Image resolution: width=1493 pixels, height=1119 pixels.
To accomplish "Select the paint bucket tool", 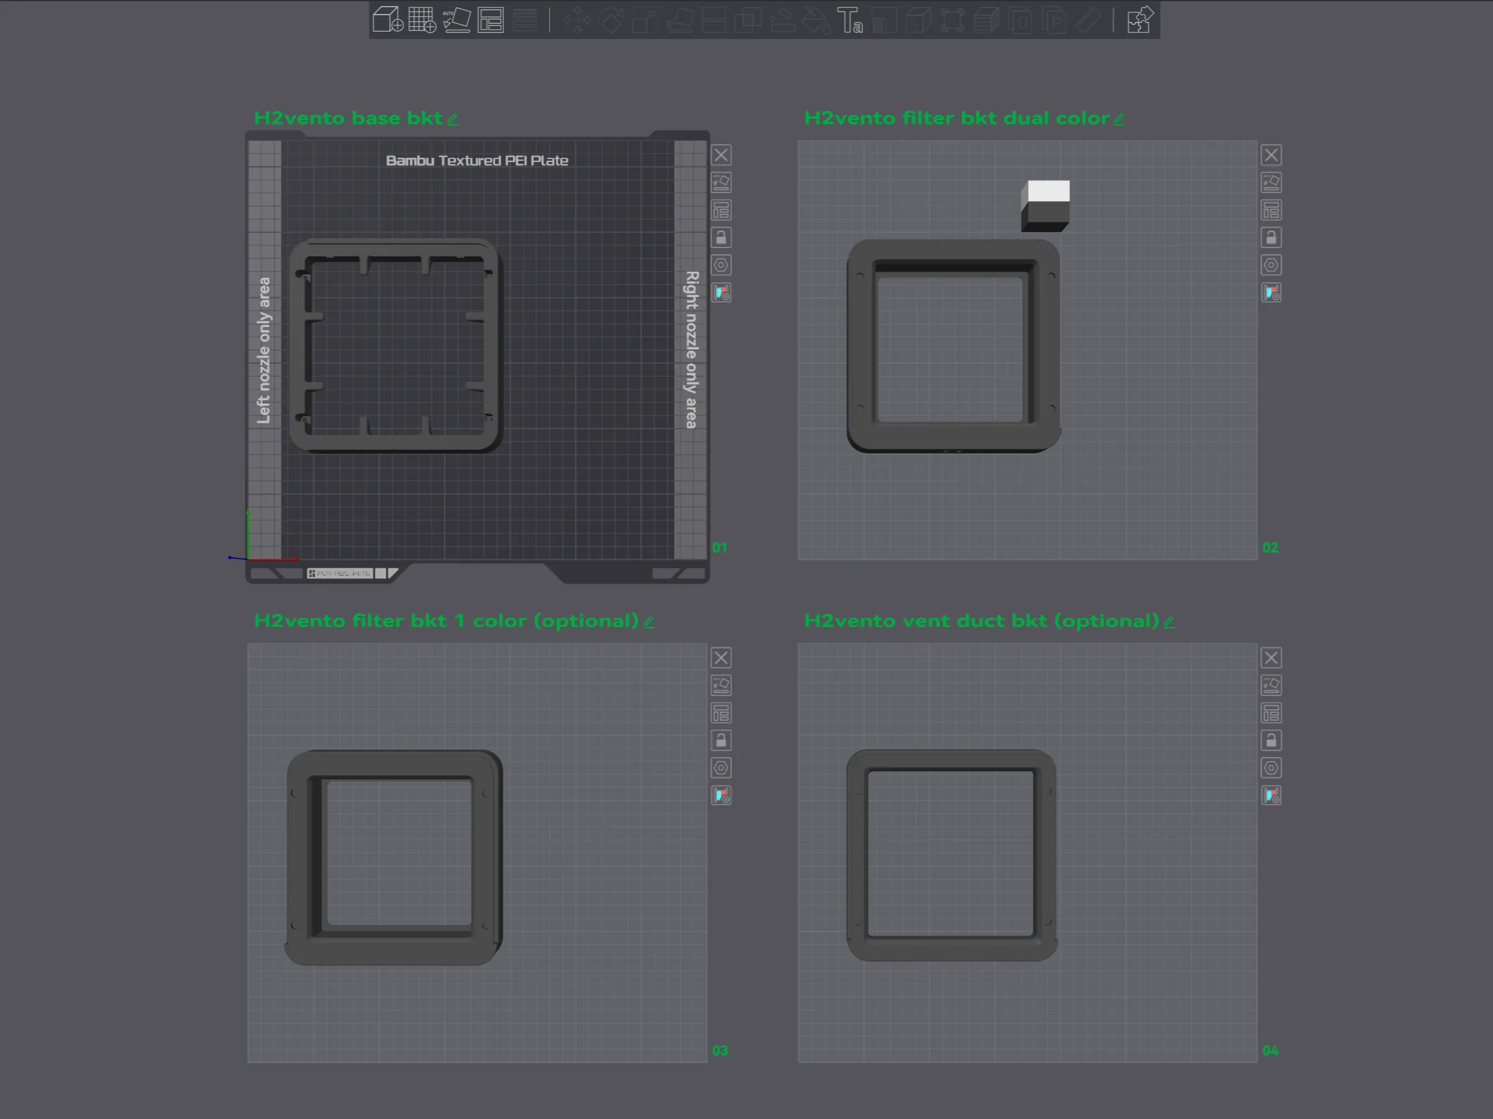I will 816,19.
